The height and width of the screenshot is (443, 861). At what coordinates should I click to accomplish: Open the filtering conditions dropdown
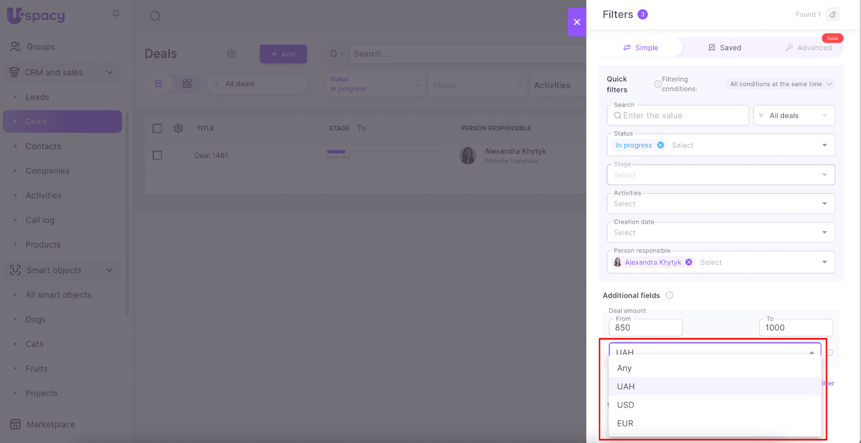point(780,84)
